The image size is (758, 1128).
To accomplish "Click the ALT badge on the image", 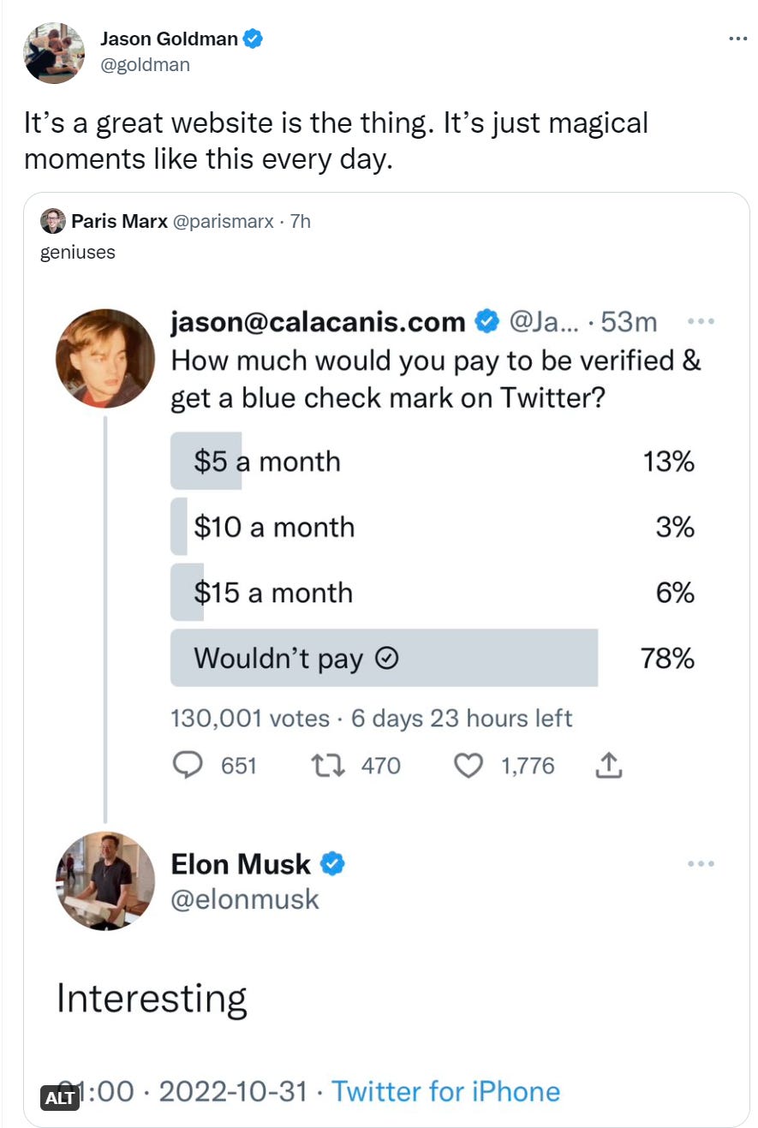I will [x=60, y=1097].
